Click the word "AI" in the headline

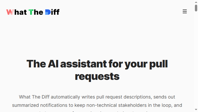pyautogui.click(x=53, y=64)
